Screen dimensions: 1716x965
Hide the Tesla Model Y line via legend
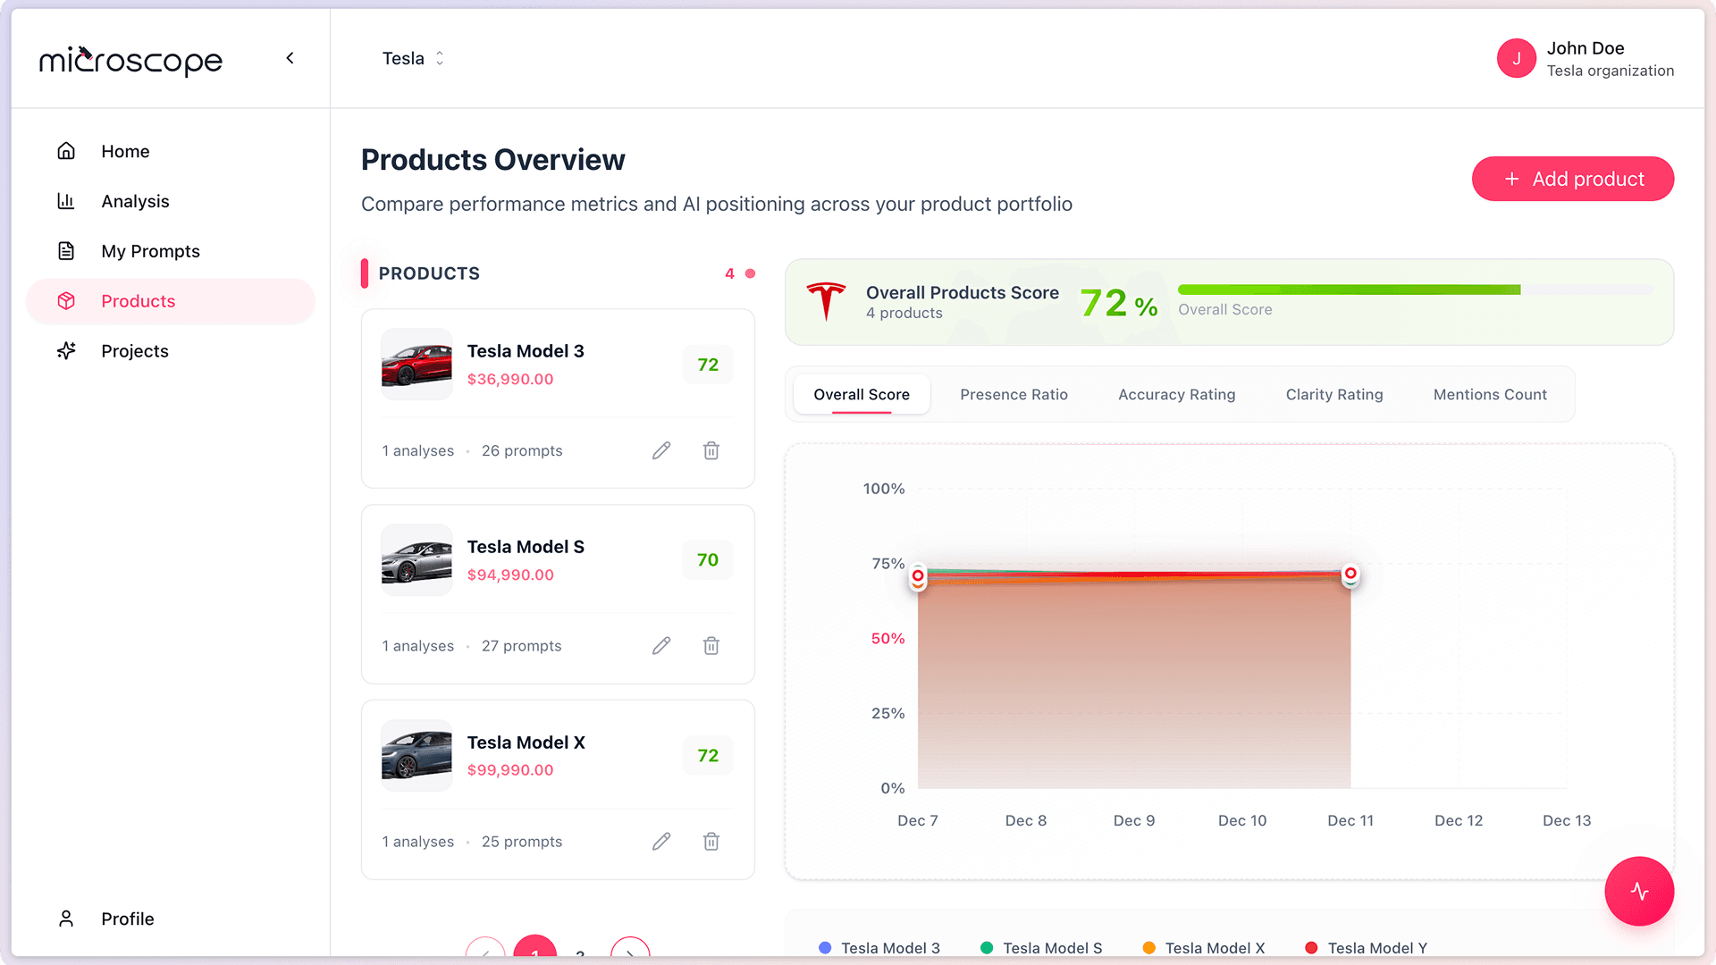coord(1366,948)
